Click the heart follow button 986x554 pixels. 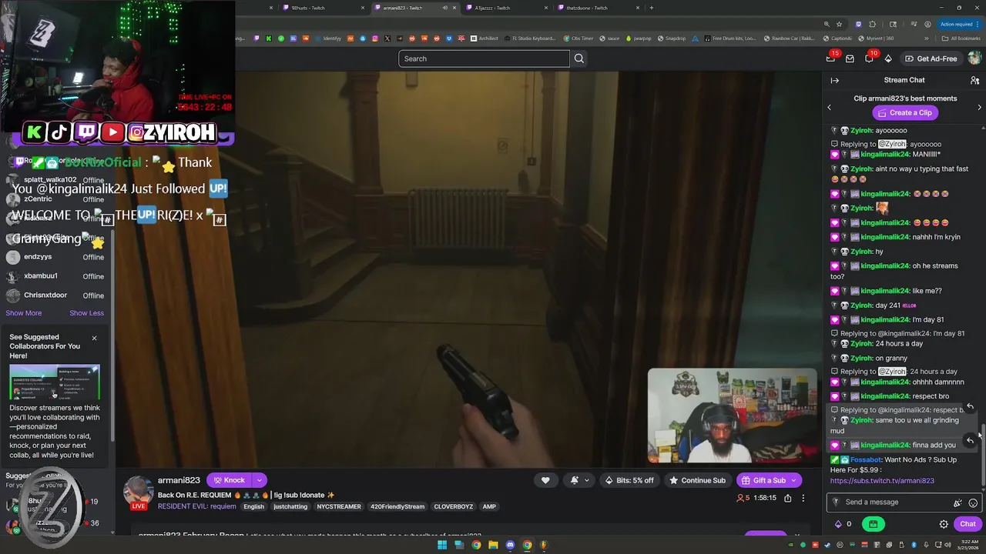545,480
